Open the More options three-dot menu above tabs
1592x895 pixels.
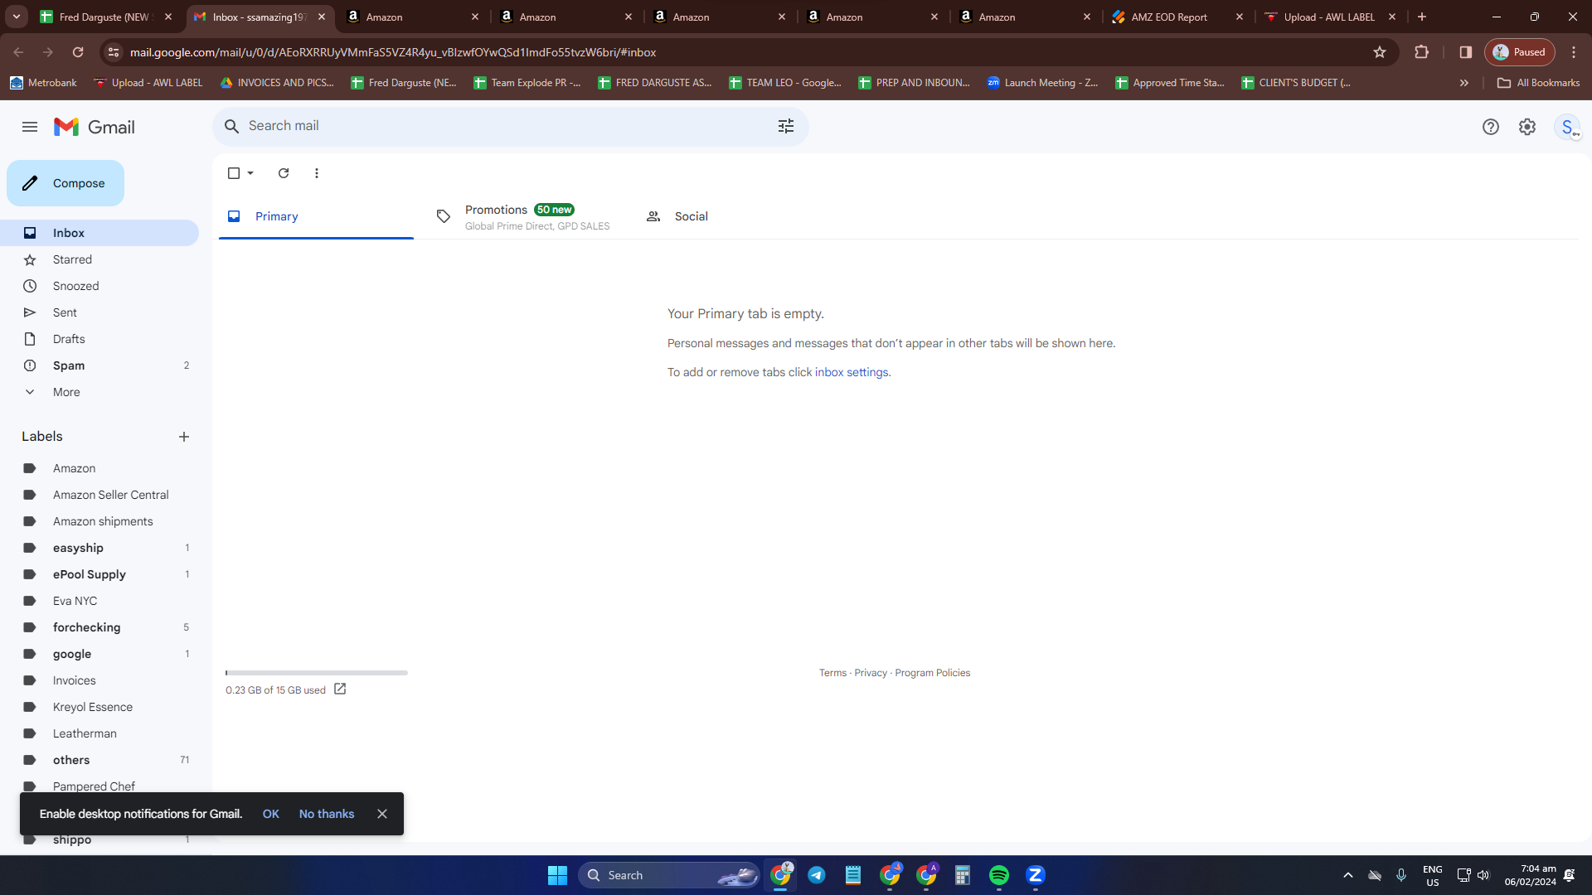pyautogui.click(x=317, y=173)
